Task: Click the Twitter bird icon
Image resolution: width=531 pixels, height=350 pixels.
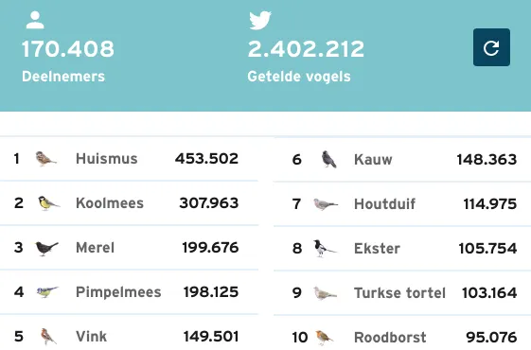Action: (x=260, y=20)
